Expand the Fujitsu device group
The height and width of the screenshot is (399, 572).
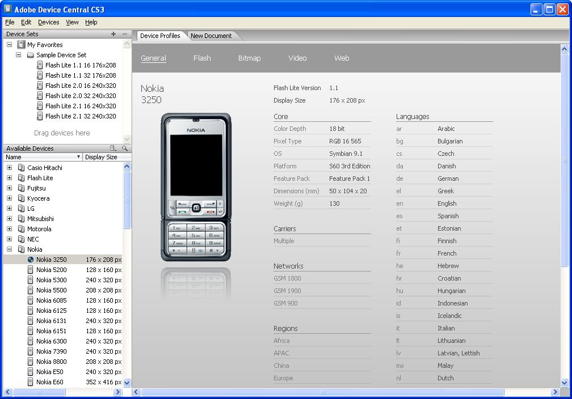pyautogui.click(x=10, y=188)
